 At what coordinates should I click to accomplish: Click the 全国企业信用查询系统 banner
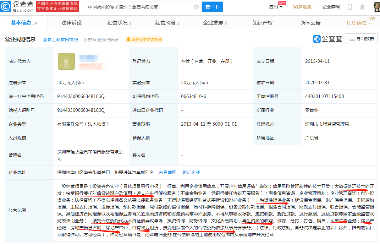click(x=57, y=7)
